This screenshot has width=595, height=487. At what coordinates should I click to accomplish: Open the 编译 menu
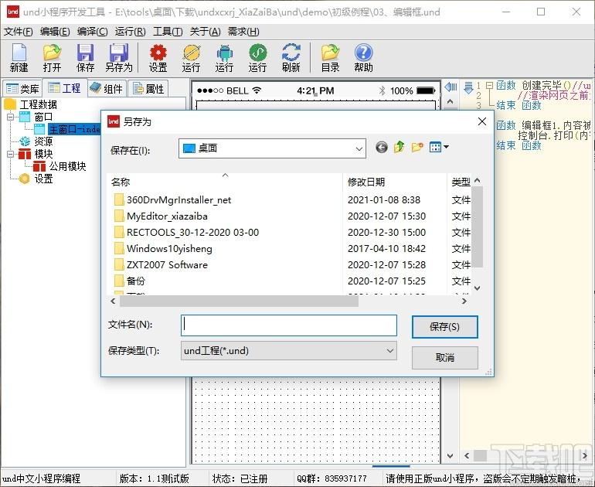92,32
